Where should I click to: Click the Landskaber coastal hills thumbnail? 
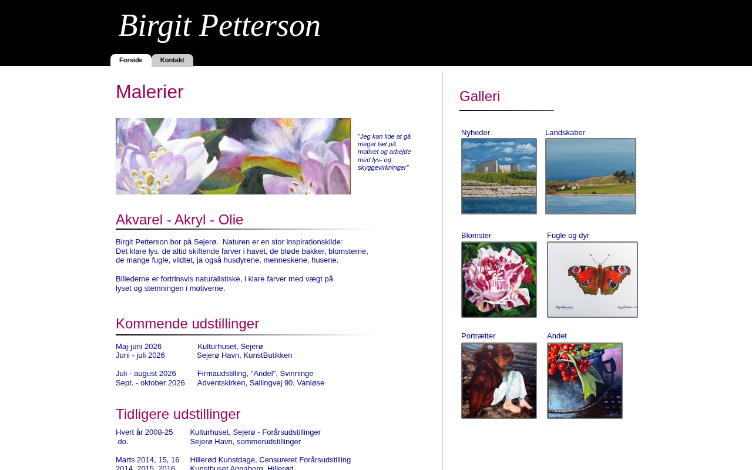pos(590,176)
